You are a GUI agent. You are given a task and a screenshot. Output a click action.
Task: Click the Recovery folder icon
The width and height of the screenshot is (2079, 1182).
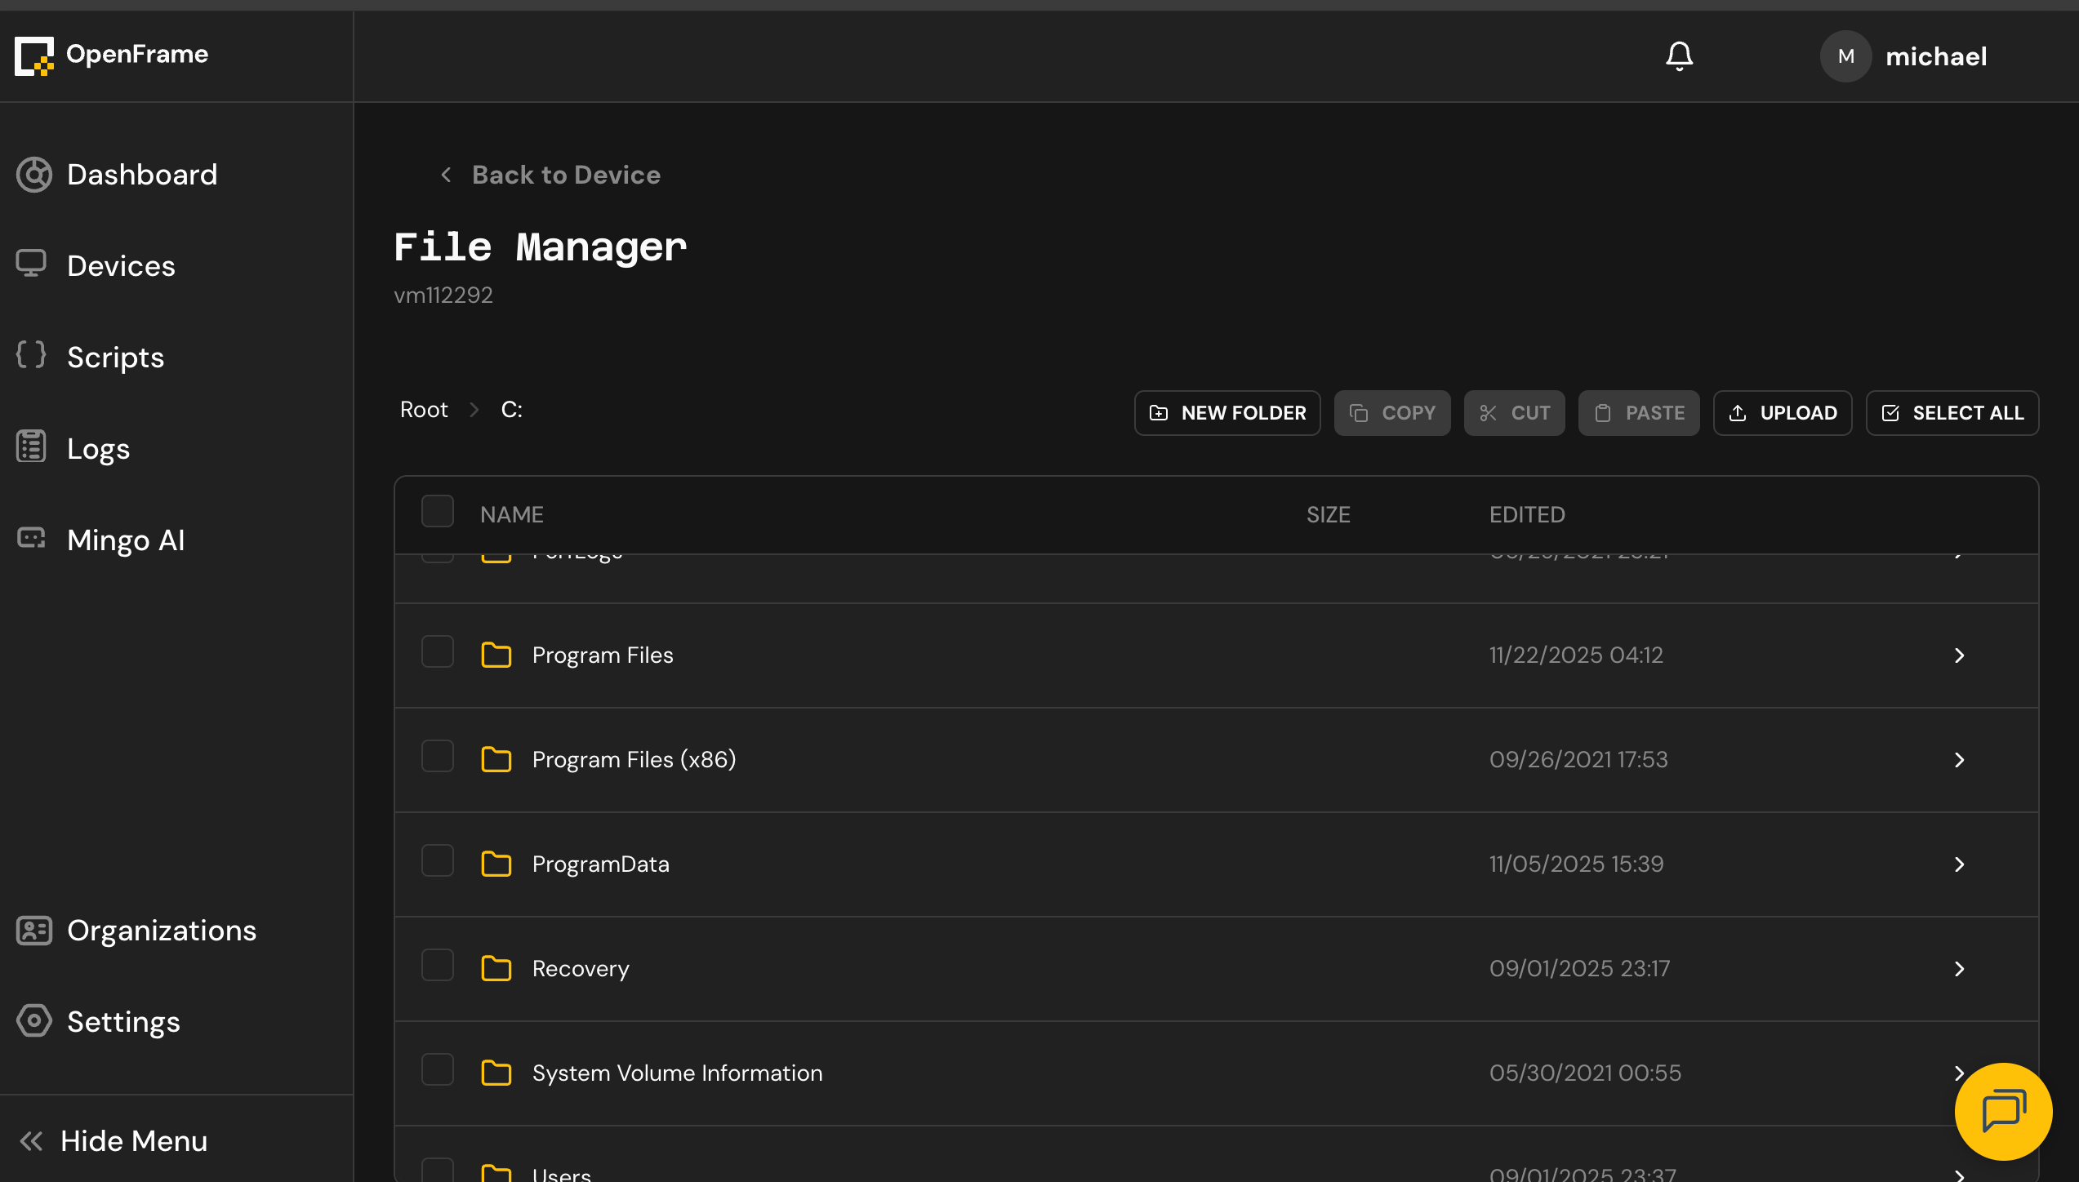[x=496, y=968]
